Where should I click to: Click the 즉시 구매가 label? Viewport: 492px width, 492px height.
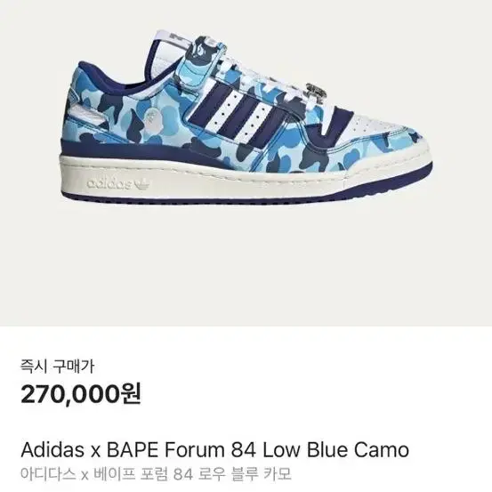point(57,367)
